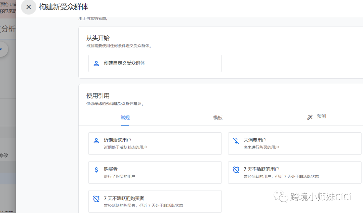Select the crossed-out money icon on 未消费用户
Viewport: 363px width, 213px height.
point(235,140)
